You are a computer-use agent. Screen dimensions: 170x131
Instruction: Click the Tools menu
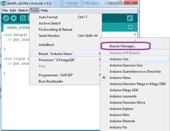34,10
